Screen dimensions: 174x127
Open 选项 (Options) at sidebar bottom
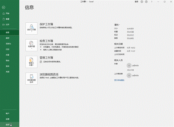click(x=7, y=124)
